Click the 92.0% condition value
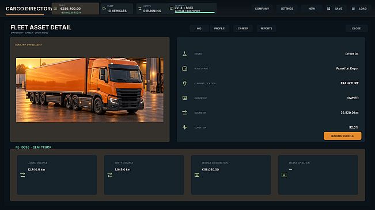The width and height of the screenshot is (375, 210). click(354, 127)
